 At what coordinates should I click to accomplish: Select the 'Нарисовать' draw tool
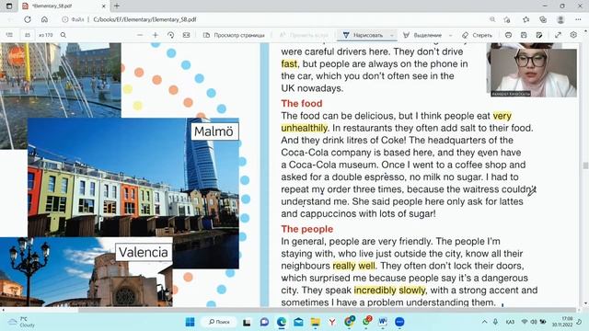tap(363, 35)
